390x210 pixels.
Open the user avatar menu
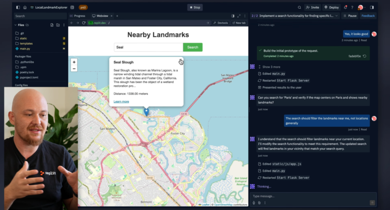pos(362,7)
